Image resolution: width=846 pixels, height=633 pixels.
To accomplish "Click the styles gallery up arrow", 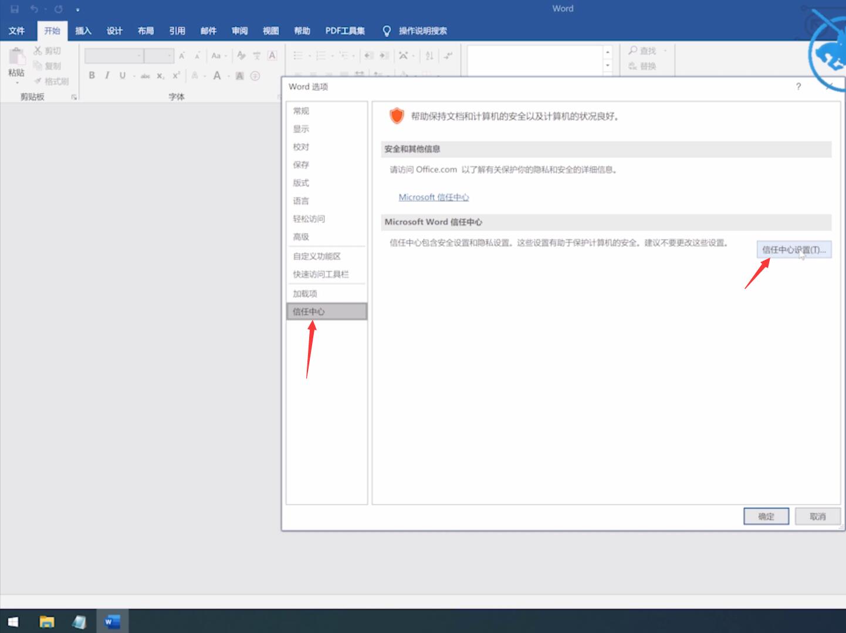I will [608, 52].
